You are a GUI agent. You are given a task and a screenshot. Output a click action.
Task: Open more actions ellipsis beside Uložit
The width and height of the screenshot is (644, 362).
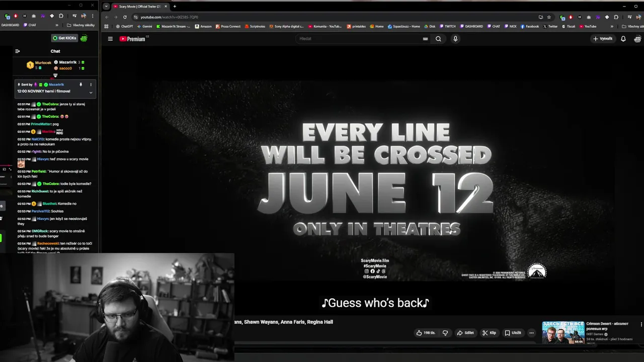[531, 333]
